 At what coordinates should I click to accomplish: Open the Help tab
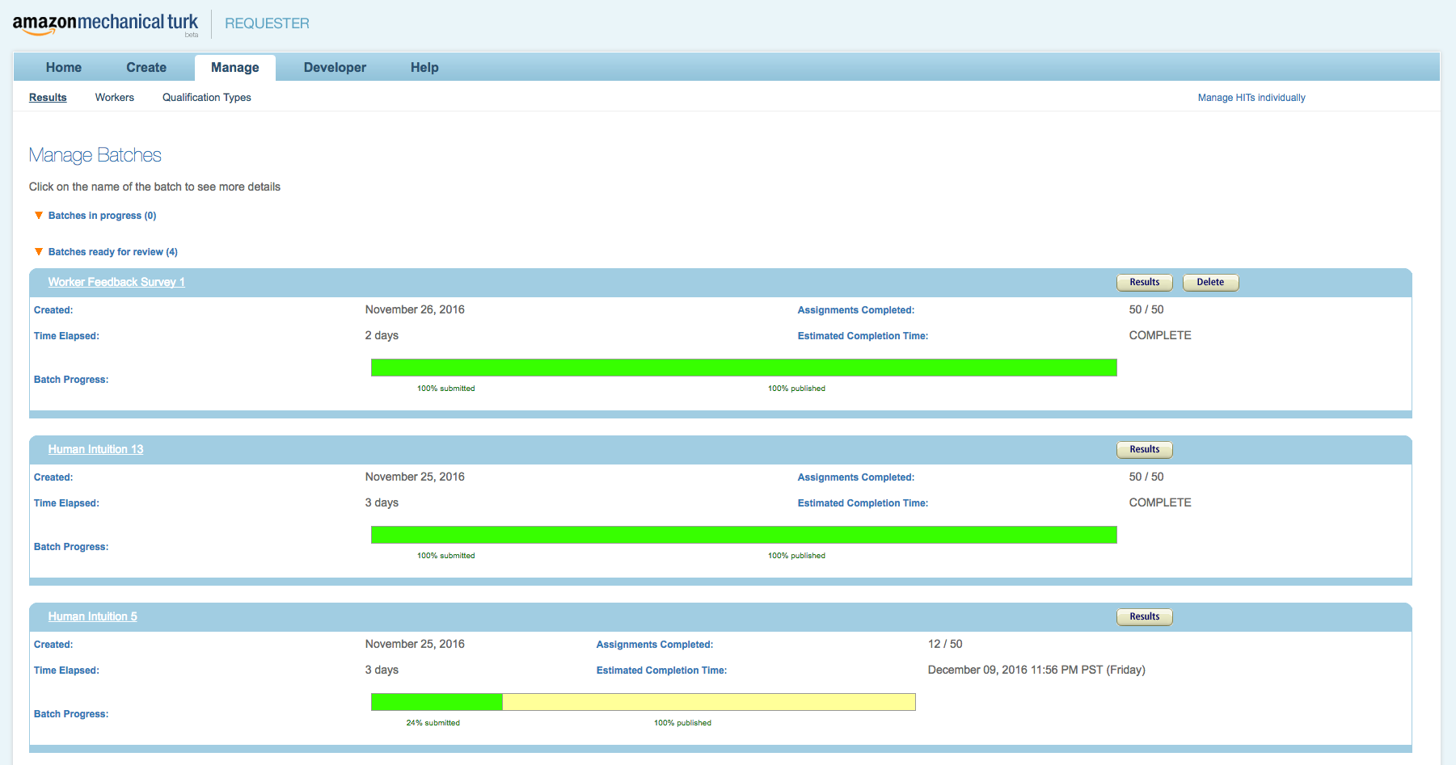click(424, 68)
